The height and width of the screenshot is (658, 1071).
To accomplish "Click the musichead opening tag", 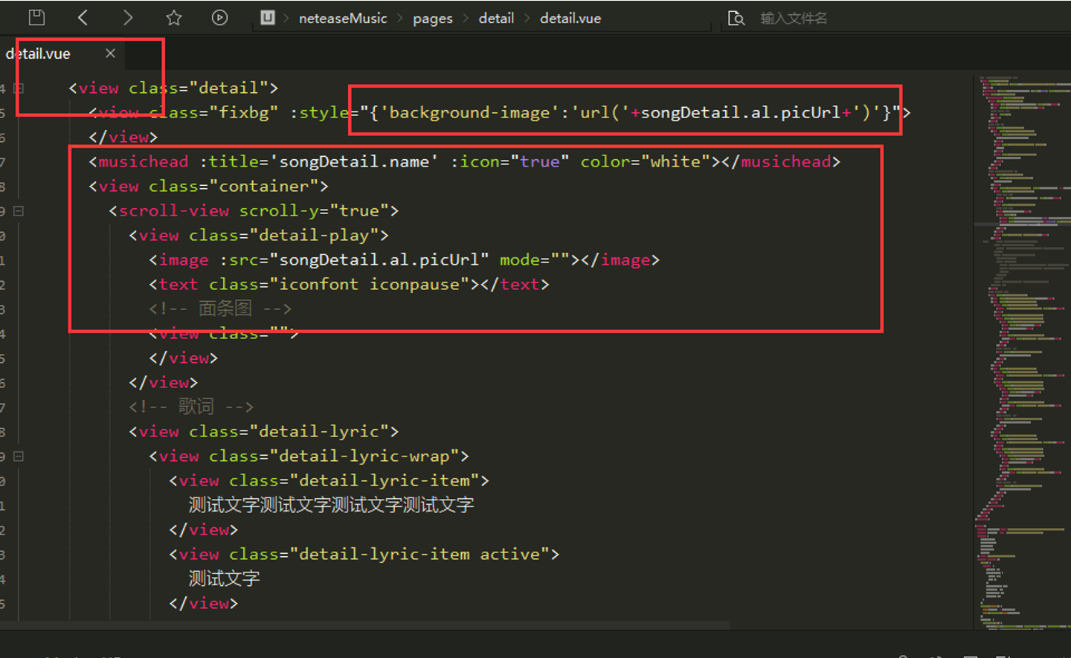I will 138,161.
